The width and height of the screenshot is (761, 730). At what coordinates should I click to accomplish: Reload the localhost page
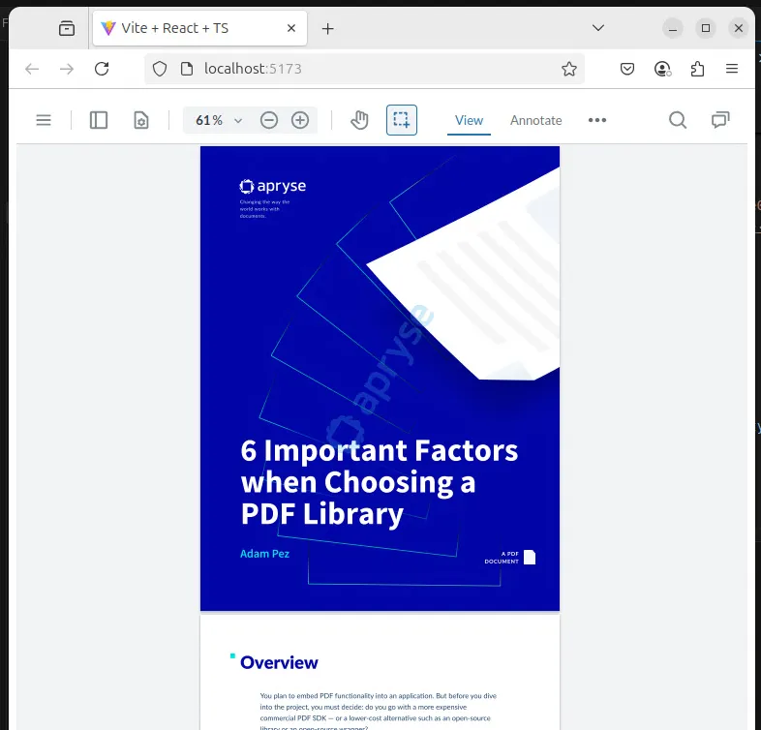(x=102, y=69)
